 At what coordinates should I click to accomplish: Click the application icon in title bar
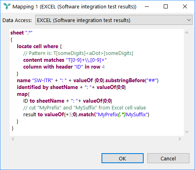point(7,6)
